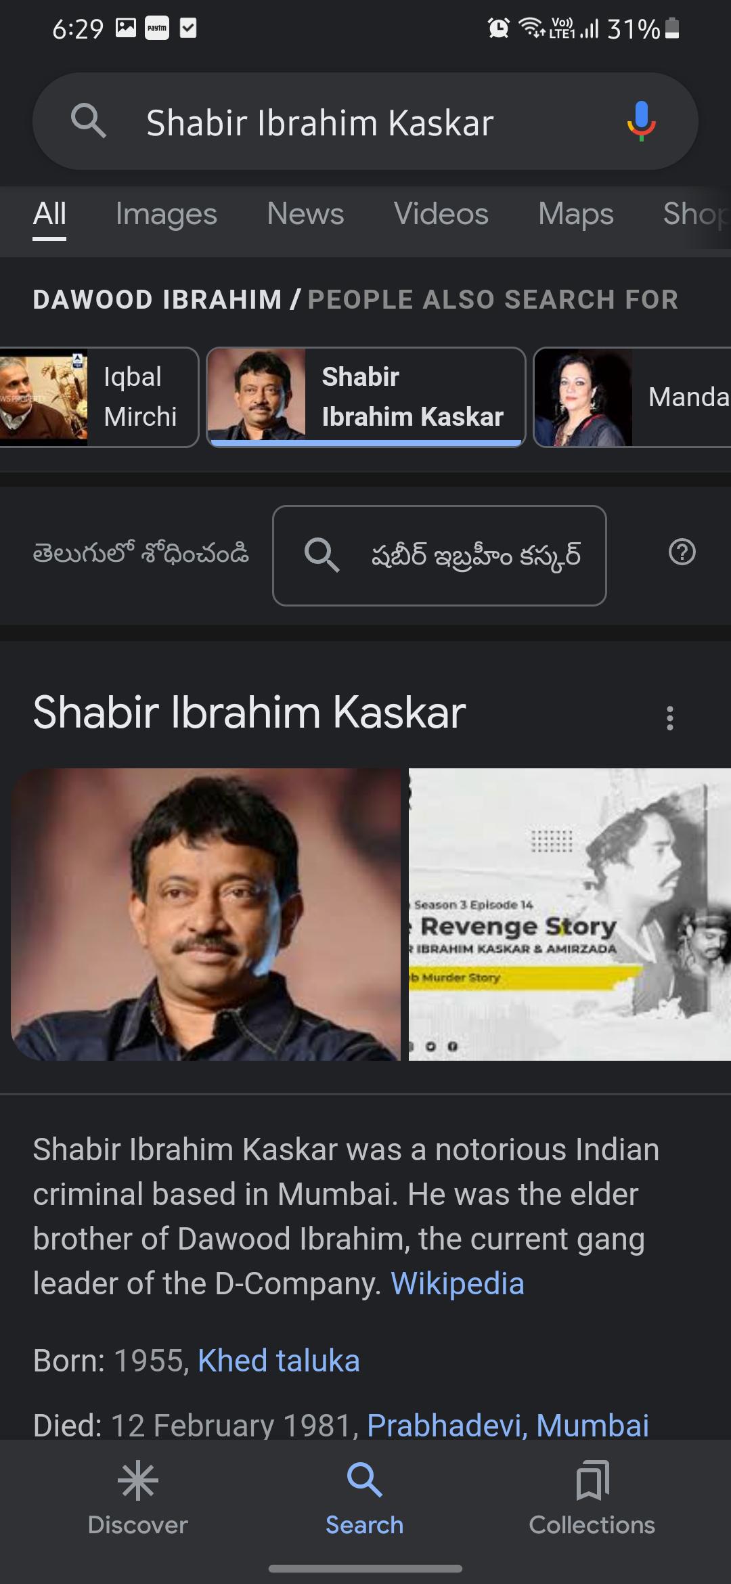
Task: Open the three-dot menu beside the Shabir Ibrahim Kaskar heading
Action: tap(669, 718)
